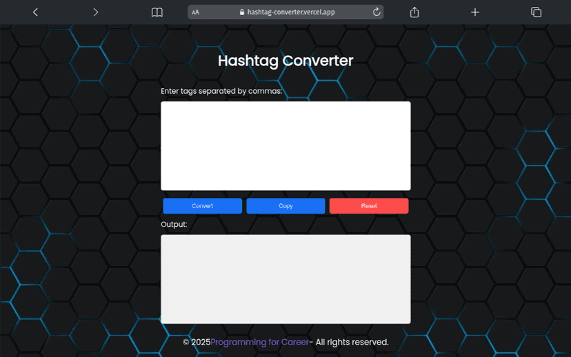Add a new tab with the plus icon

pos(475,12)
